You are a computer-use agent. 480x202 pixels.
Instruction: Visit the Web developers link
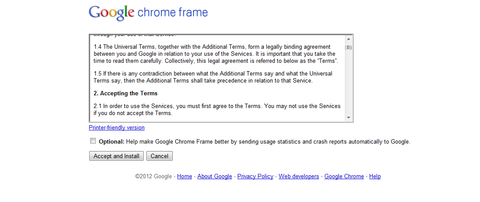[x=299, y=177]
